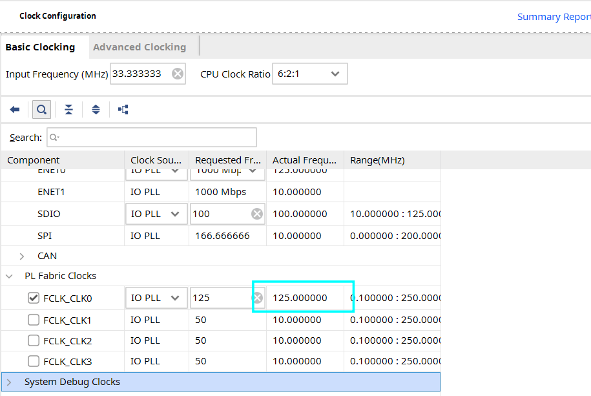
Task: Collapse the PL Fabric Clocks group
Action: (10, 276)
